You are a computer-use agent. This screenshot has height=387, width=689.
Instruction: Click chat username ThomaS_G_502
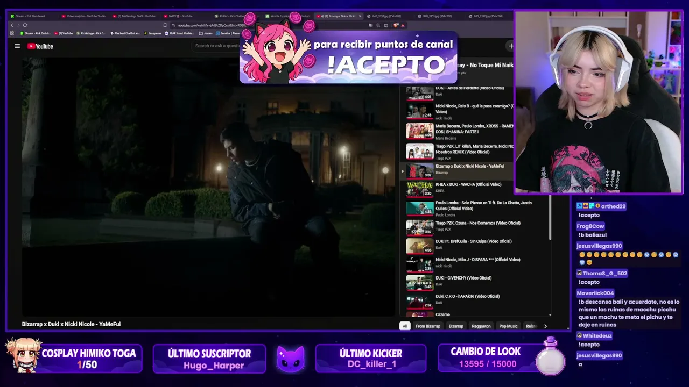(x=604, y=273)
